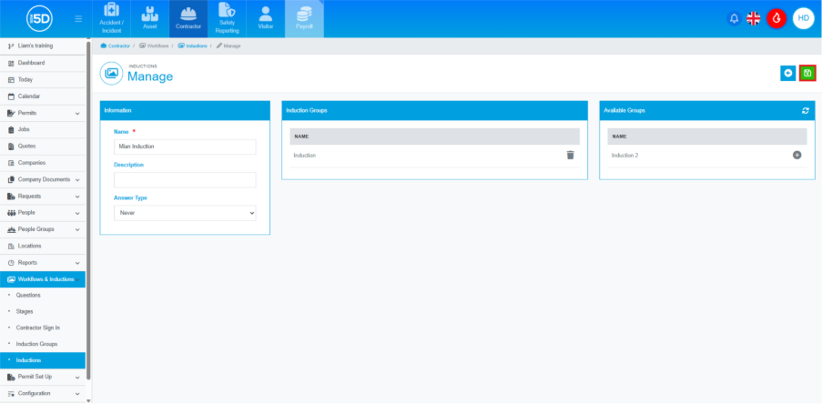
Task: Delete Induction from Induction Groups
Action: 570,156
